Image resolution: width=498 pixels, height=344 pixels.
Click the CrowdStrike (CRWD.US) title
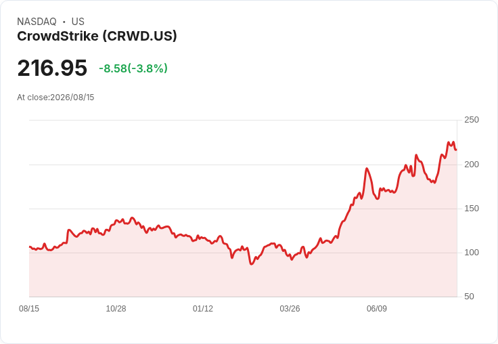[97, 36]
